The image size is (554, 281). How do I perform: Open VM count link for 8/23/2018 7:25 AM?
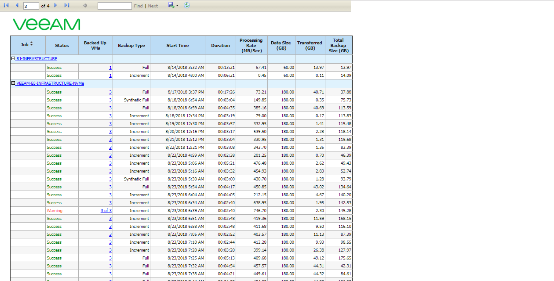[110, 258]
